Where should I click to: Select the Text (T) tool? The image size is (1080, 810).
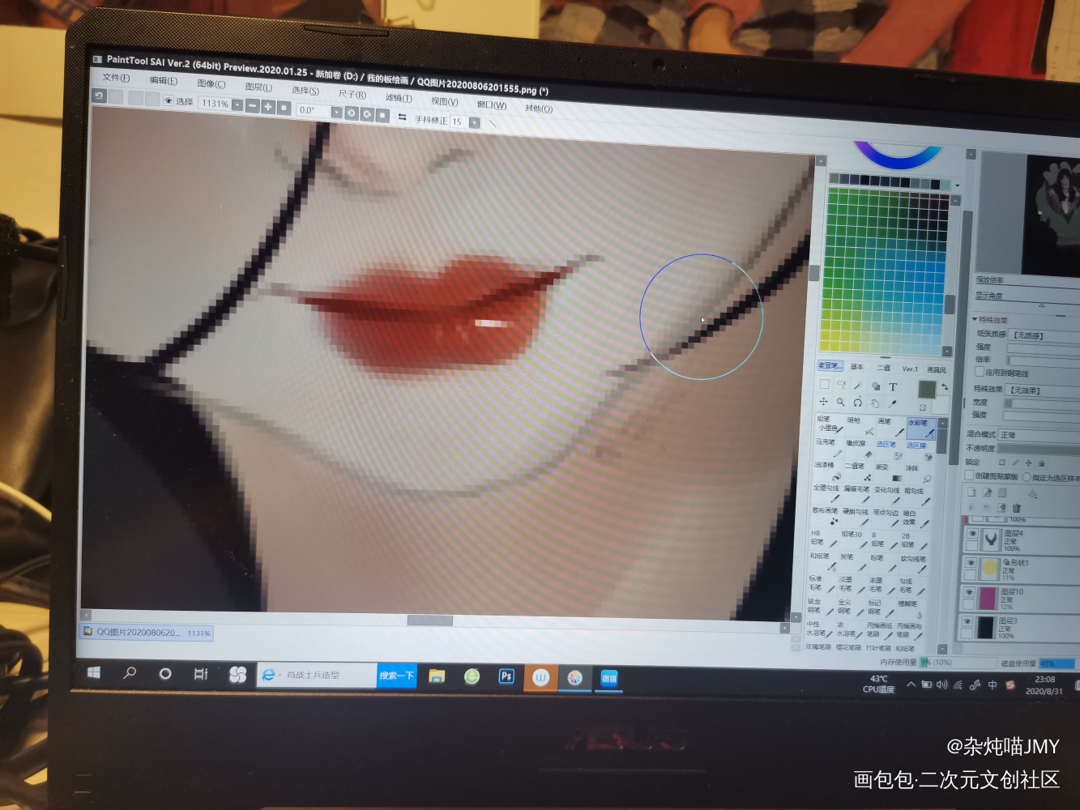[893, 387]
